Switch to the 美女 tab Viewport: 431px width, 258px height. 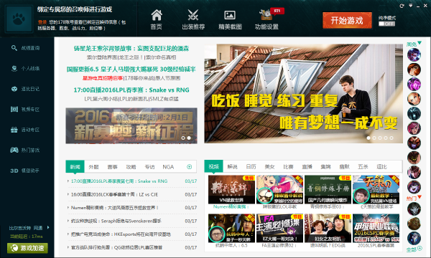(x=269, y=166)
